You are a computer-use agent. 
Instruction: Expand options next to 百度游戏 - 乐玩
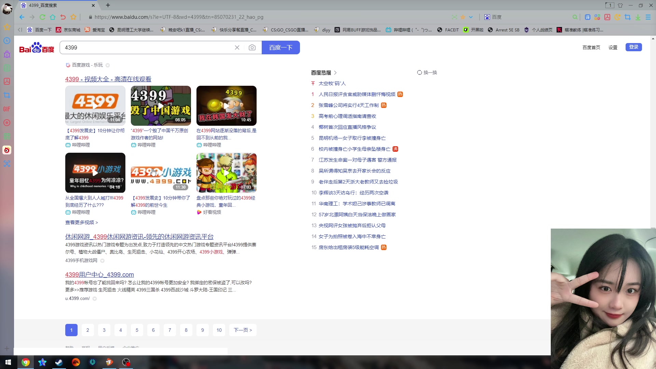(x=108, y=65)
